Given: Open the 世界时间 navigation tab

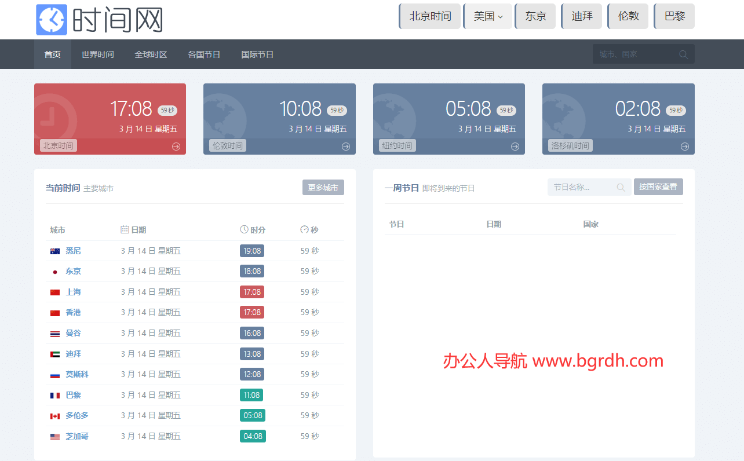Looking at the screenshot, I should (x=97, y=54).
